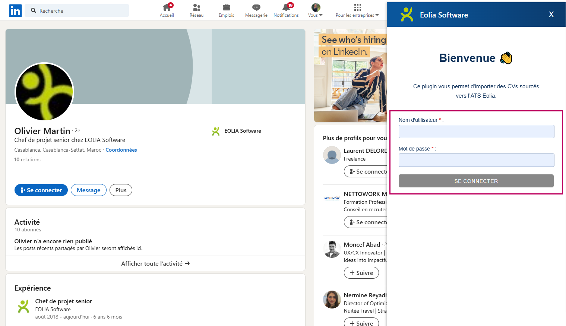Viewport: 566px width, 326px height.
Task: Go to Réseau network icon
Action: 196,7
